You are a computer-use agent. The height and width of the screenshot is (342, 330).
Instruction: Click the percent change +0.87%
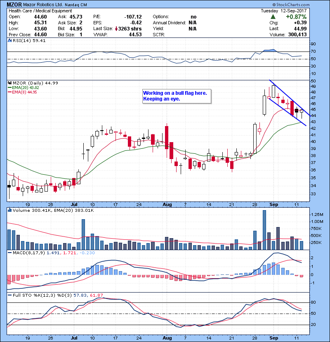[x=296, y=17]
